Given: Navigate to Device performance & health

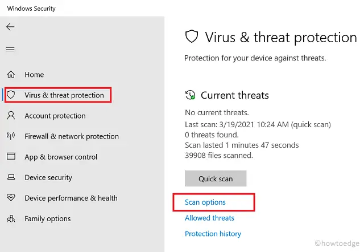Looking at the screenshot, I should click(x=71, y=198).
